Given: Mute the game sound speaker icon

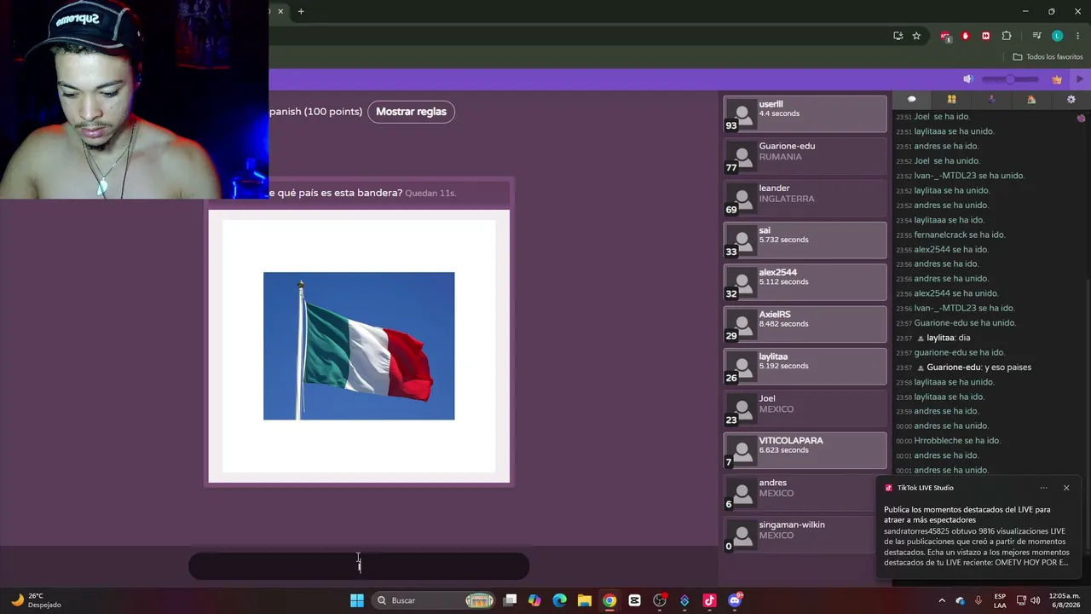Looking at the screenshot, I should point(967,79).
